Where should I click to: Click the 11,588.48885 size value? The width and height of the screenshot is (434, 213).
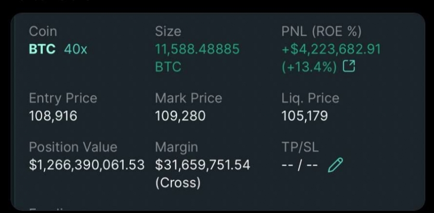click(x=197, y=49)
